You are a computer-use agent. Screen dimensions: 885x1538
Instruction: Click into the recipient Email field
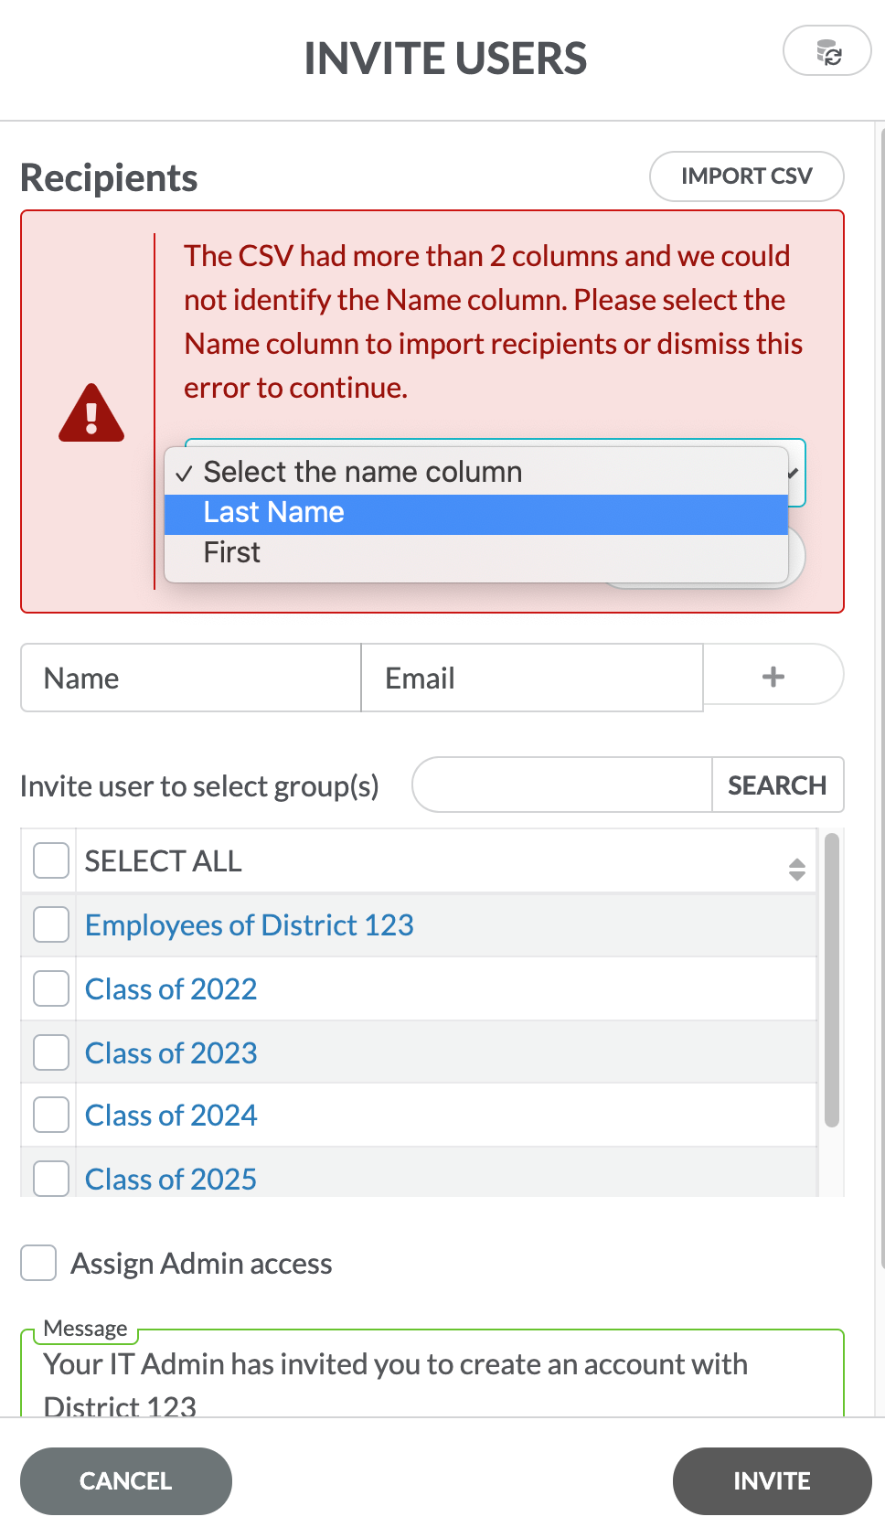point(532,678)
